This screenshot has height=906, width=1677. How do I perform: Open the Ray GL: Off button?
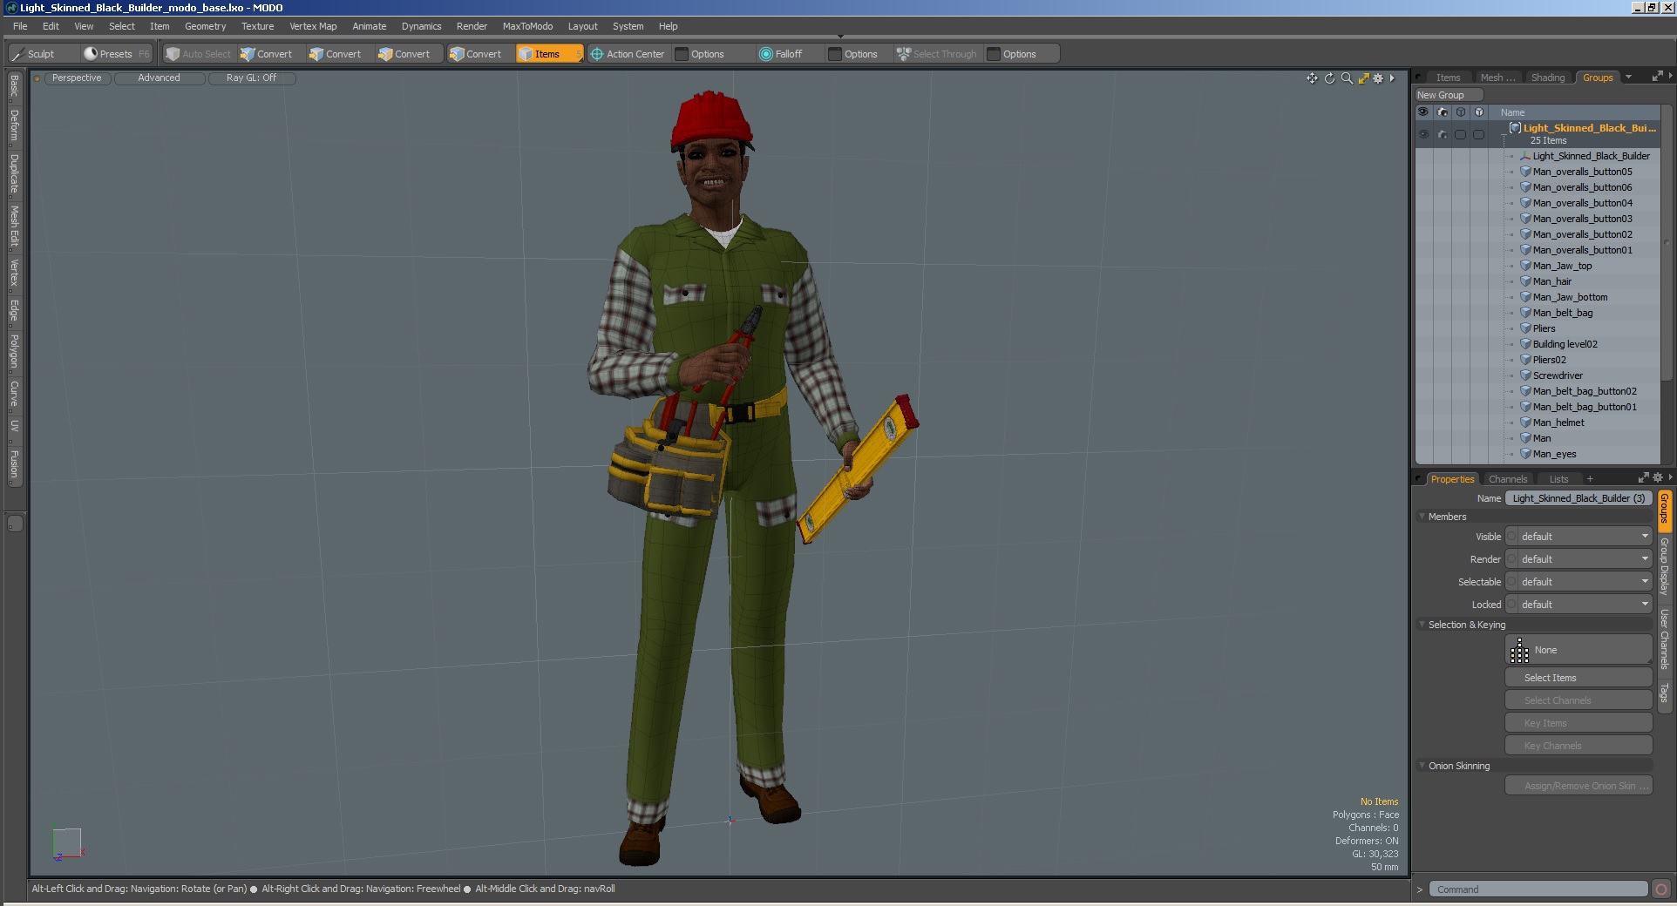[251, 78]
